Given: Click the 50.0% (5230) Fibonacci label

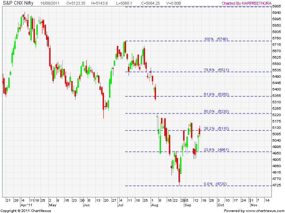Looking at the screenshot, I should click(216, 111).
